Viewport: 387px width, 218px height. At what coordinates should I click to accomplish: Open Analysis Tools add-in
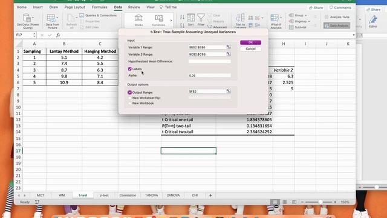point(337,17)
